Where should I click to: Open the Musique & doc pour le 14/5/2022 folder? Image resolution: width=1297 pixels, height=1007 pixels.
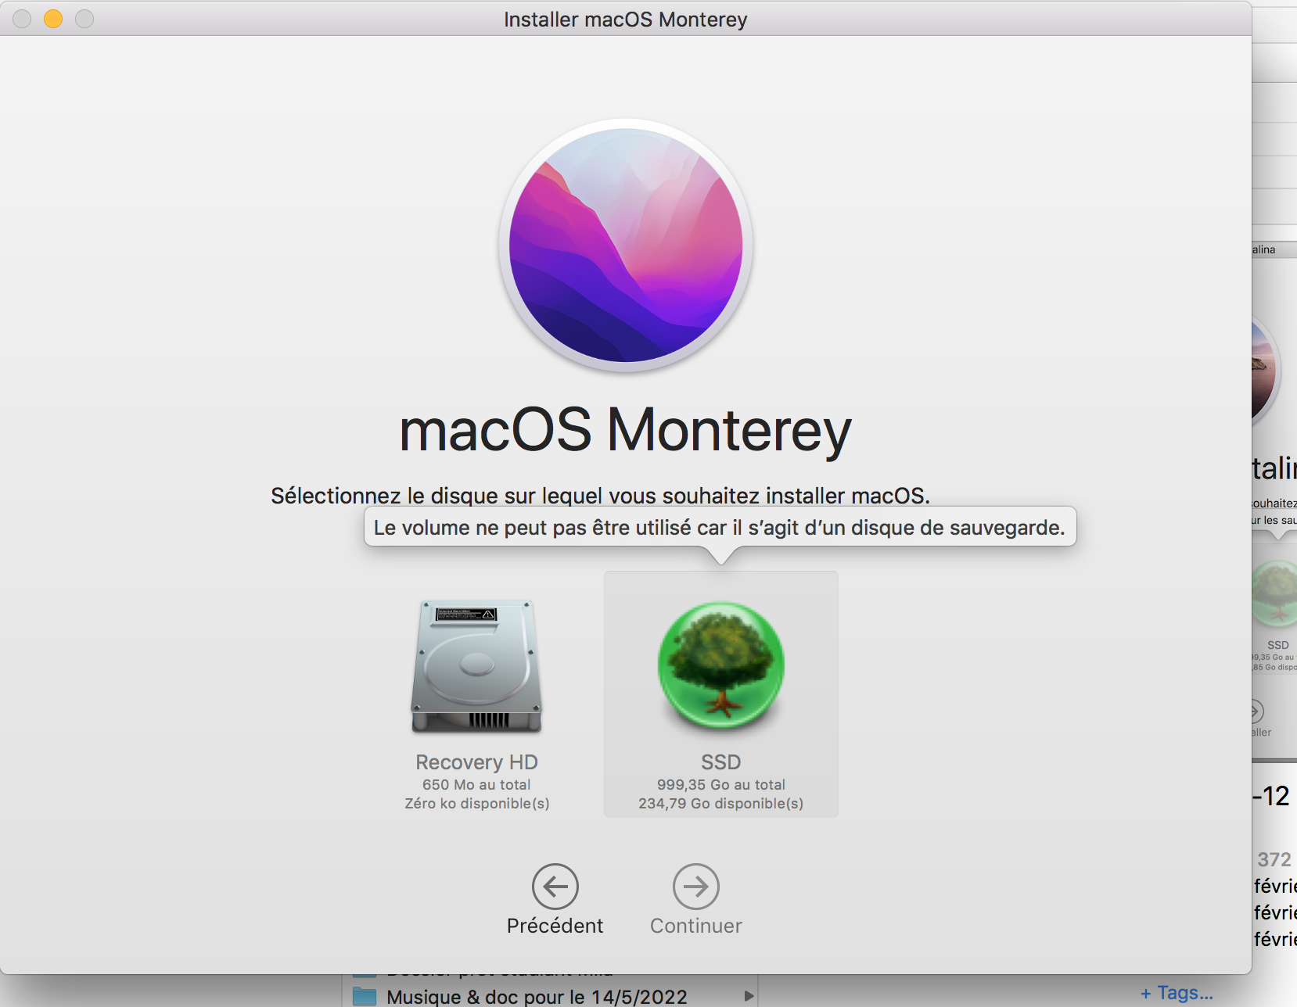point(537,997)
